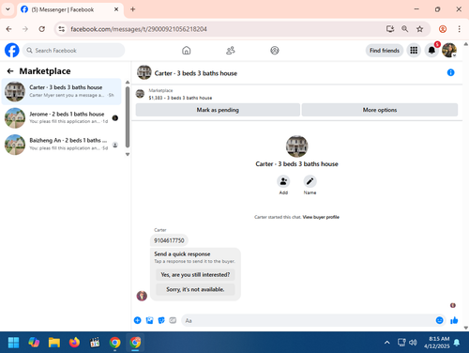Open the tab search dropdown chevron
Viewport: 469px width, 353px height.
[x=8, y=9]
